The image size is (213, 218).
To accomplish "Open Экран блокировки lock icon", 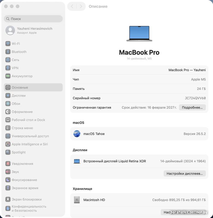I will click(x=8, y=199).
